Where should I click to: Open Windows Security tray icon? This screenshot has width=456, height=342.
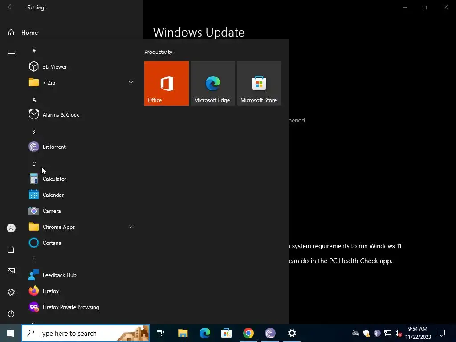click(366, 333)
